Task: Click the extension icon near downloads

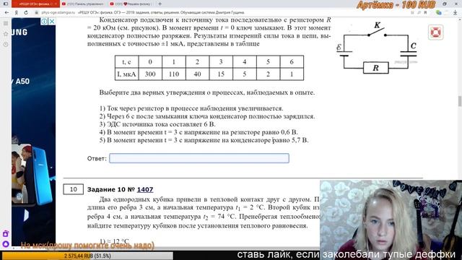Action: click(x=439, y=12)
